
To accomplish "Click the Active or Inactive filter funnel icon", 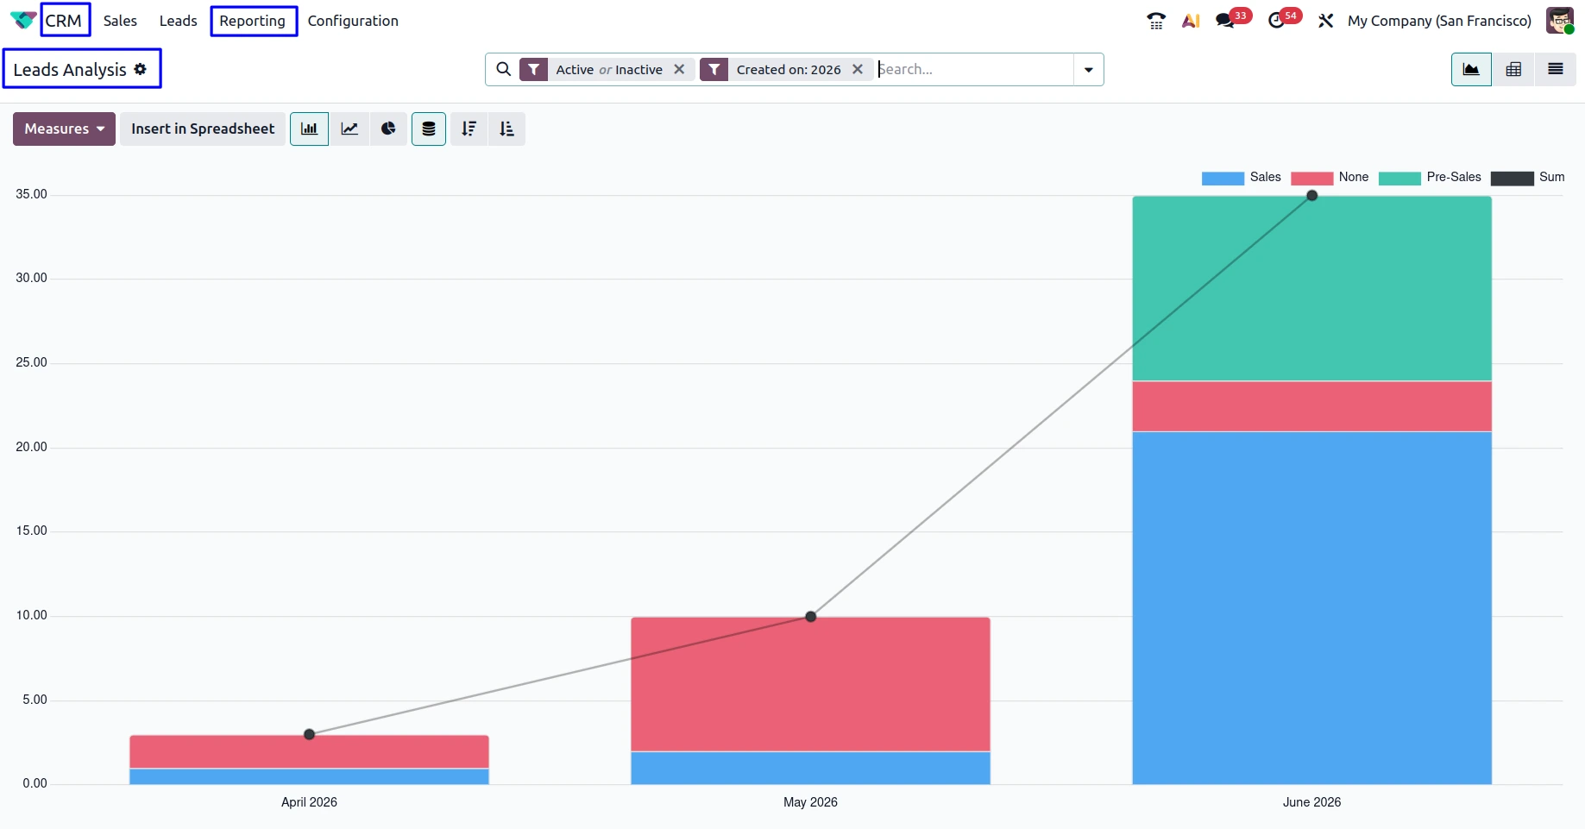I will (534, 69).
